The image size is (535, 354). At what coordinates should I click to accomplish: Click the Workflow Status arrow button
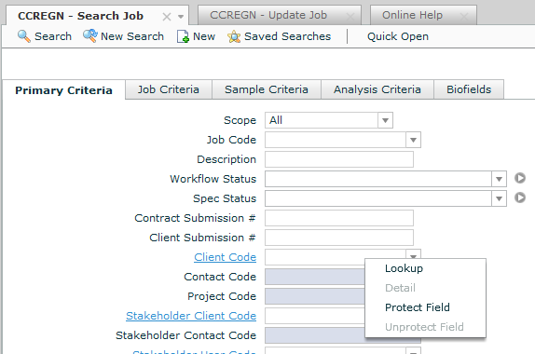[x=520, y=178]
